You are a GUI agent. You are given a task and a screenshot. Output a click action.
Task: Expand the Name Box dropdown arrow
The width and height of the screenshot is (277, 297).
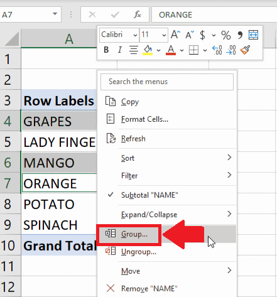pos(55,14)
